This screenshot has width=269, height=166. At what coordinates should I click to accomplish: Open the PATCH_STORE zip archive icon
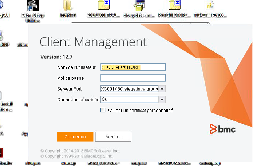pos(174,7)
